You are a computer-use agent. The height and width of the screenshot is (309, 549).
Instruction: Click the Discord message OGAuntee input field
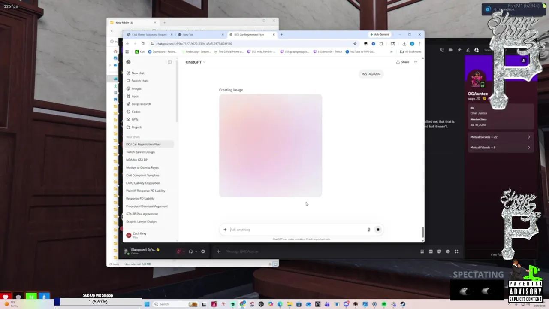(317, 251)
